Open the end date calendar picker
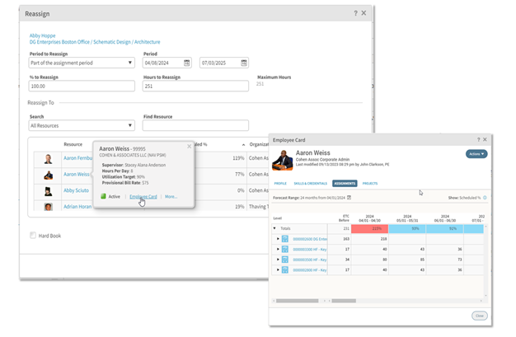 click(244, 63)
